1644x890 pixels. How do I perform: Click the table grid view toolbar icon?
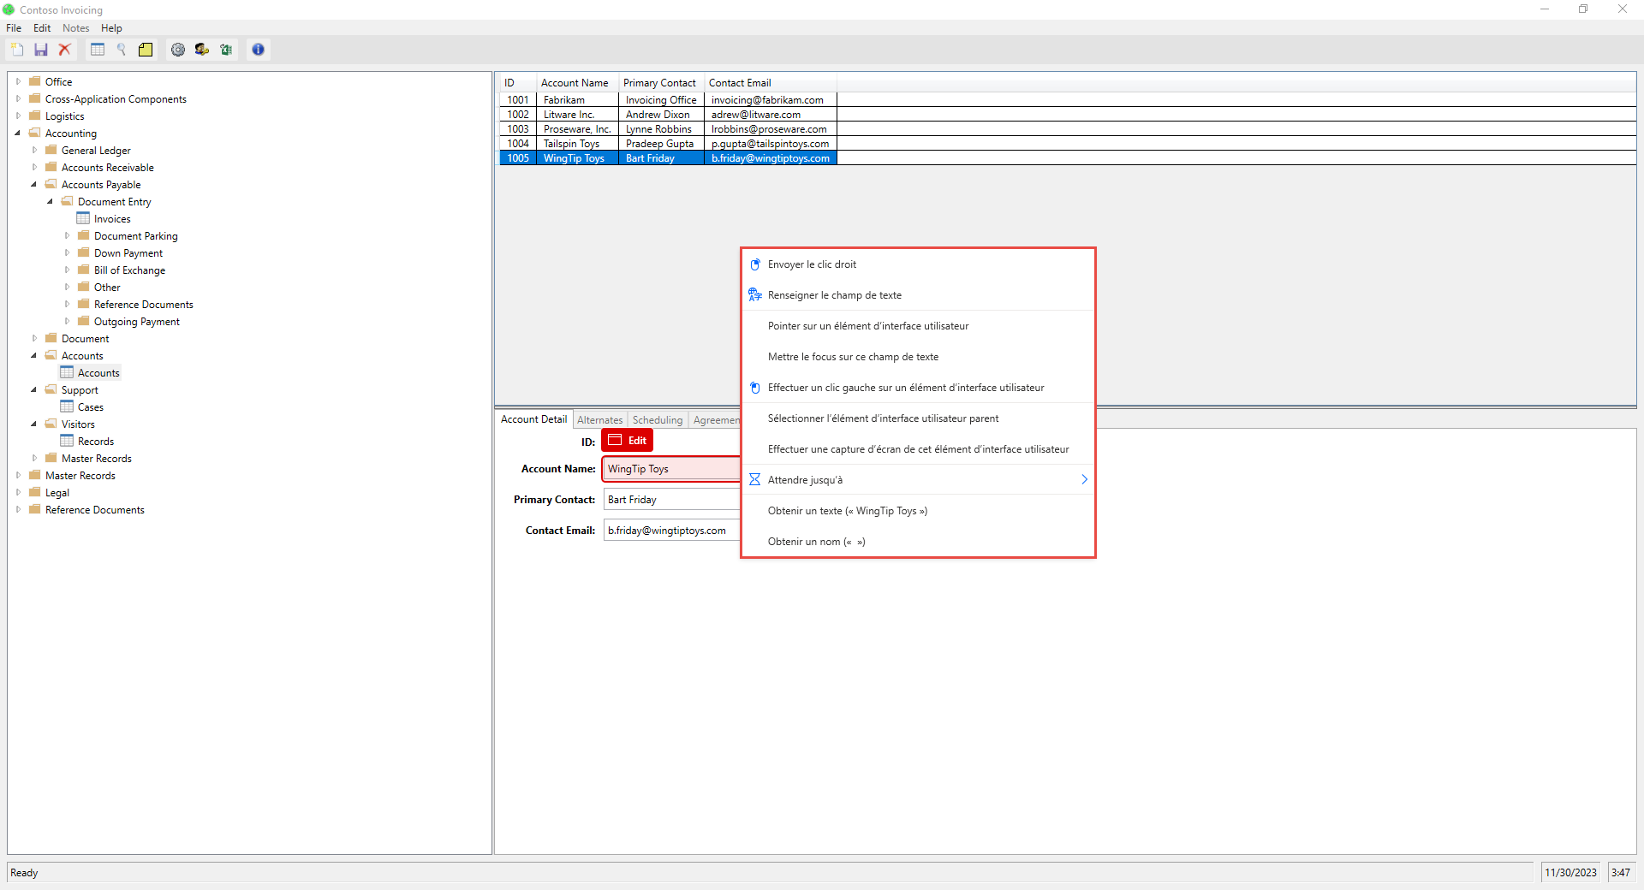click(98, 50)
